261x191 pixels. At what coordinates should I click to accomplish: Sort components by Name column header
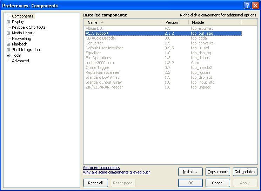[123, 22]
